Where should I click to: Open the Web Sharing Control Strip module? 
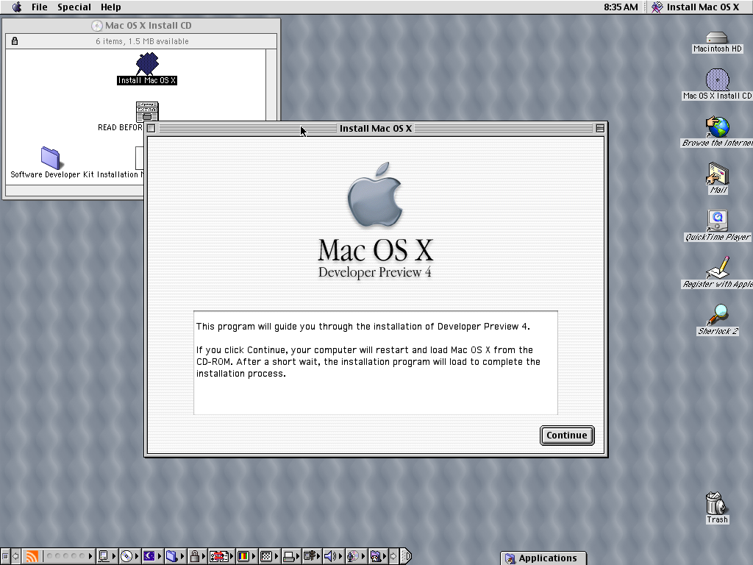[x=378, y=556]
